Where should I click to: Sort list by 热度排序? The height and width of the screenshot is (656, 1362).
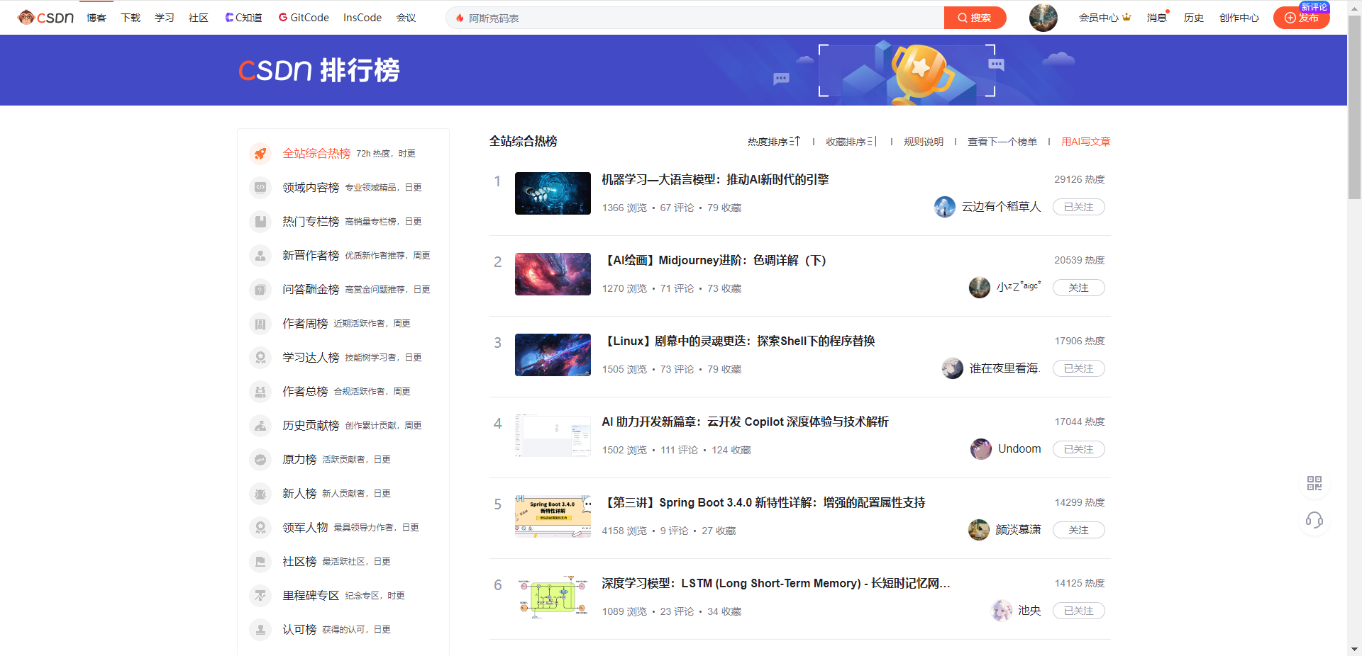click(x=774, y=142)
